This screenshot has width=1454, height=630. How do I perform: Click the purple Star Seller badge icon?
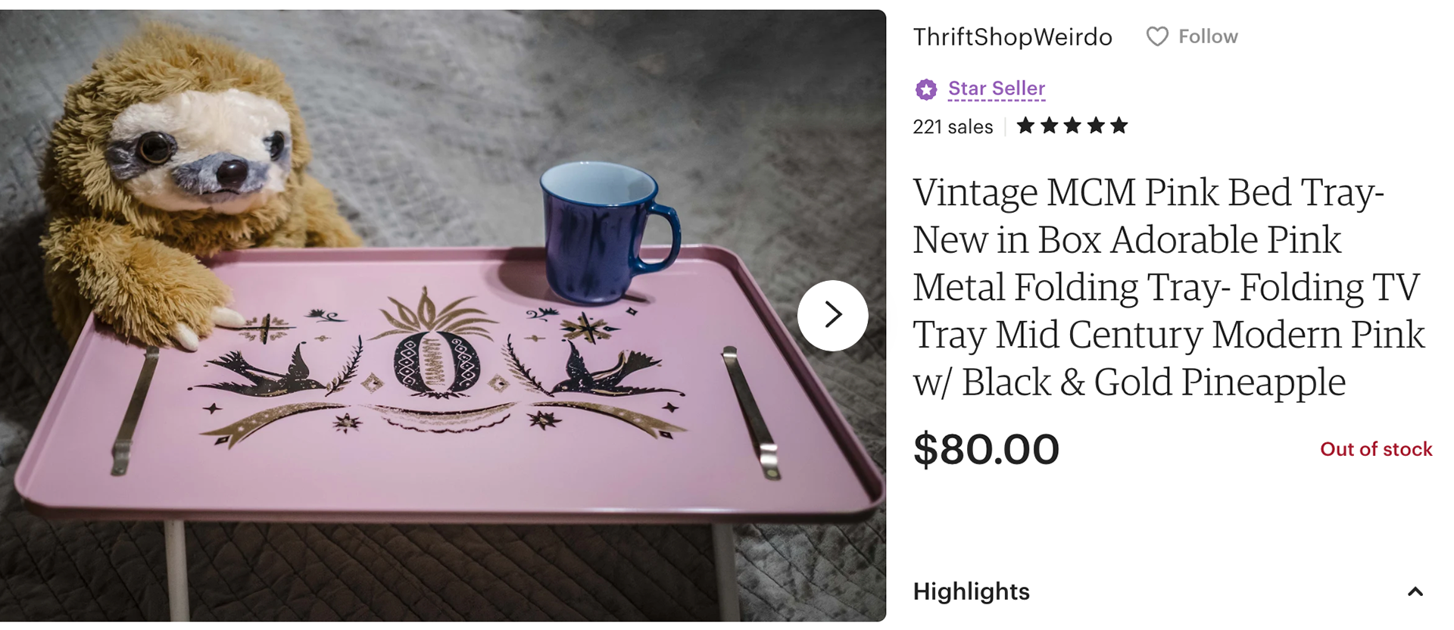[925, 89]
